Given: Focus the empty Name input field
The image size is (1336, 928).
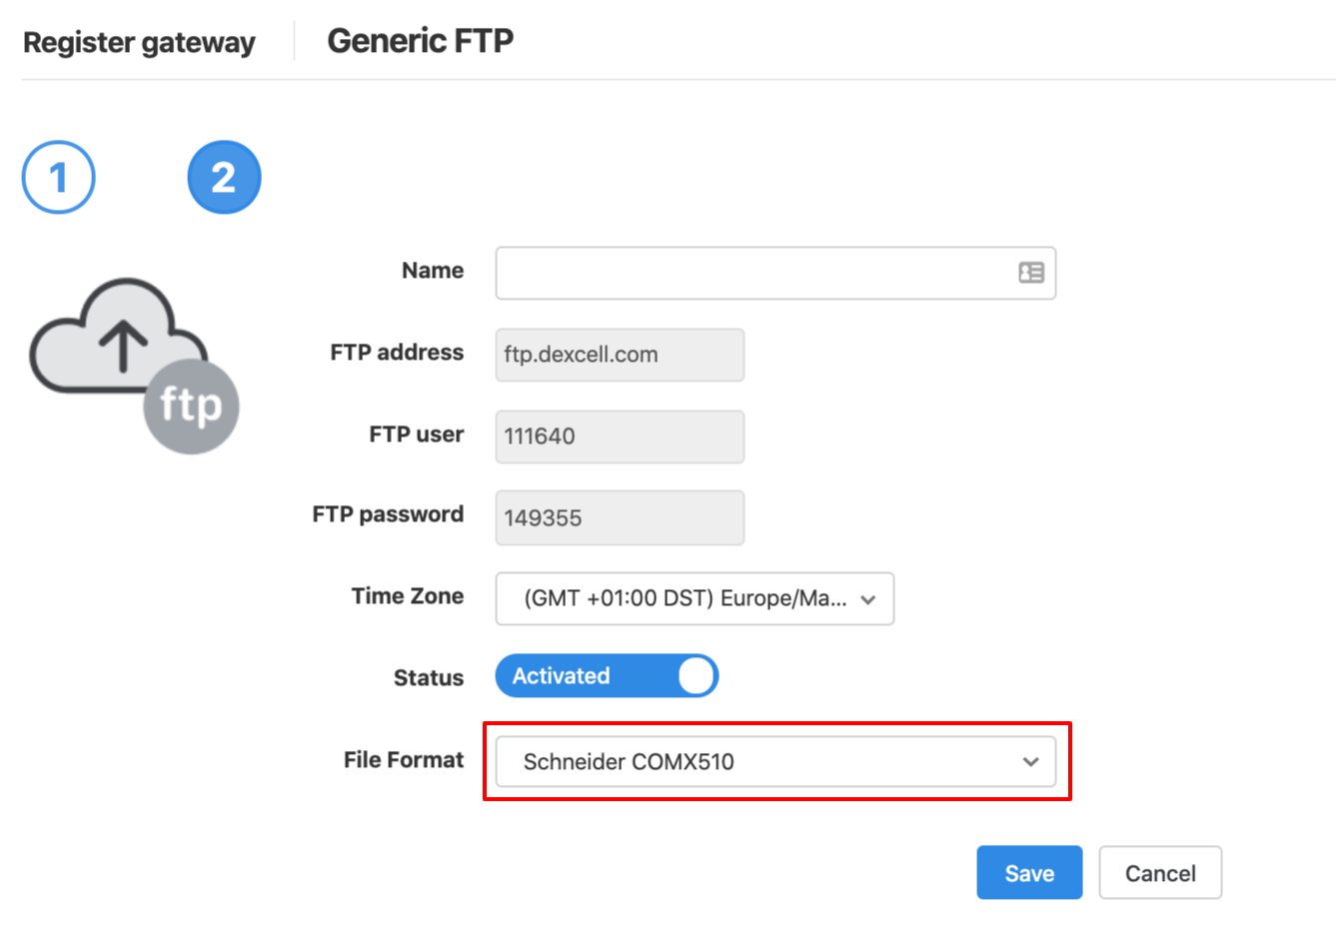Looking at the screenshot, I should click(775, 273).
